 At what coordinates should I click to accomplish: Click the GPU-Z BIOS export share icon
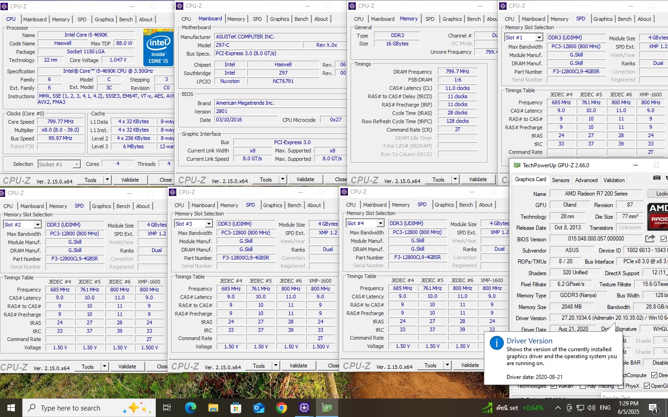[650, 238]
